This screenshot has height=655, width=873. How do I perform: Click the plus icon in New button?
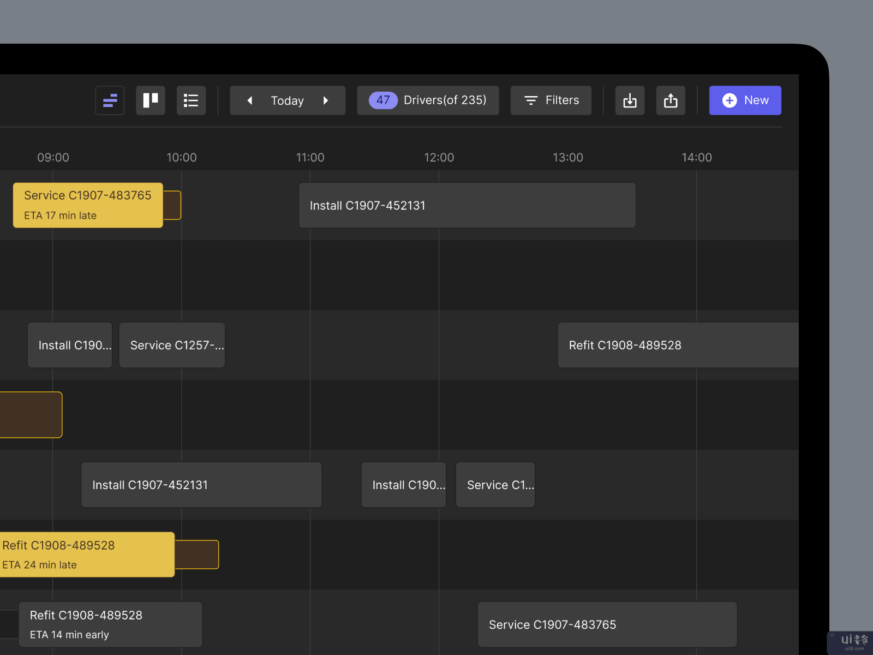[x=730, y=100]
